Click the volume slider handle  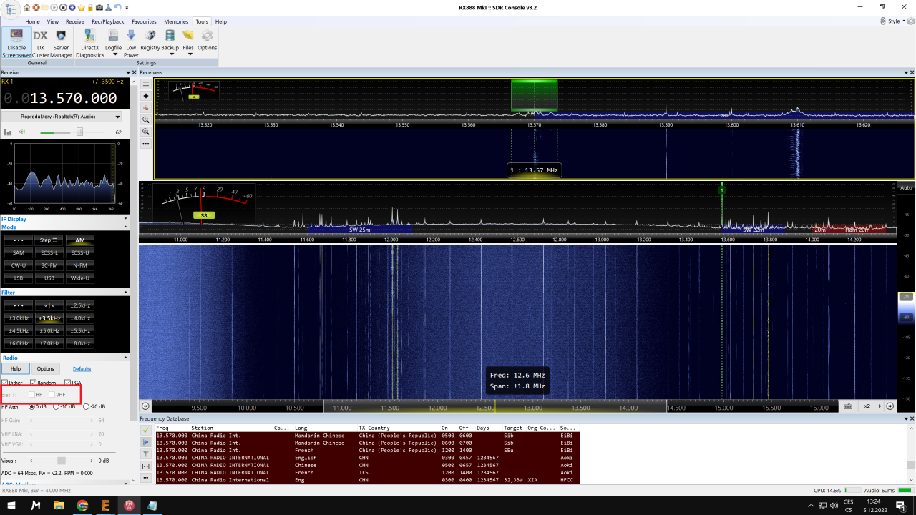80,132
